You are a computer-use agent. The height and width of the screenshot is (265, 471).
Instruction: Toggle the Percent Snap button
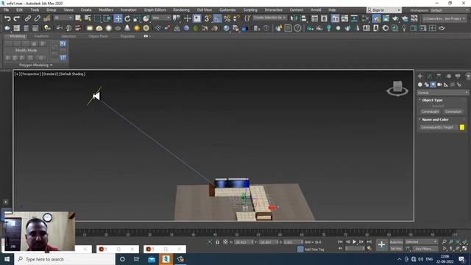click(x=227, y=18)
